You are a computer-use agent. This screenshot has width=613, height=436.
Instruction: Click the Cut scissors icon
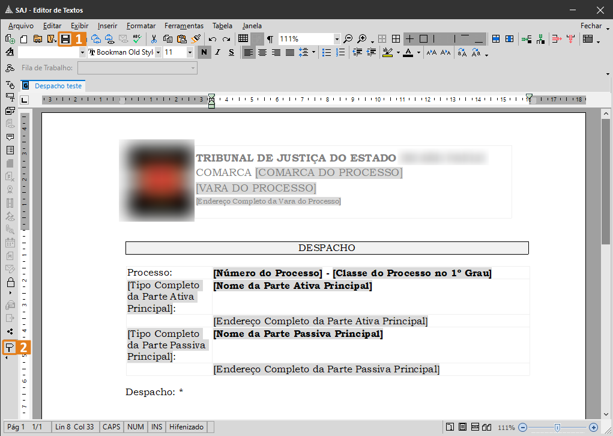click(154, 39)
